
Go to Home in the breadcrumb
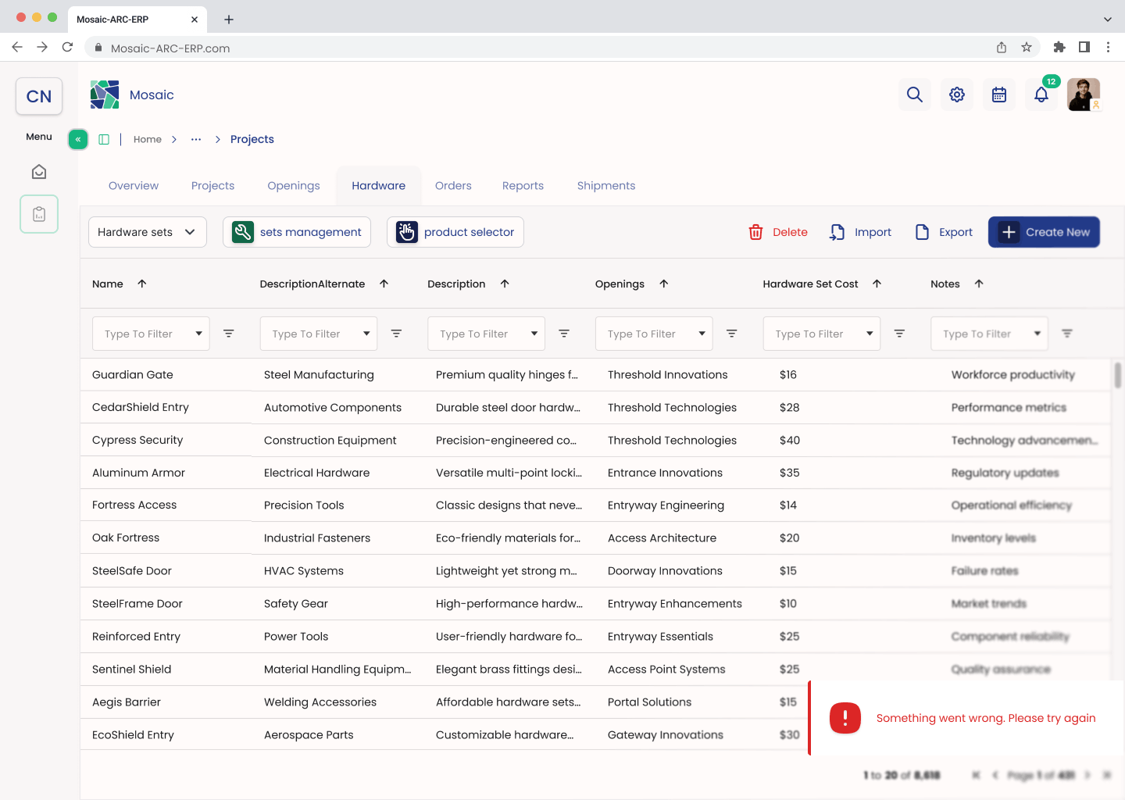(x=148, y=139)
